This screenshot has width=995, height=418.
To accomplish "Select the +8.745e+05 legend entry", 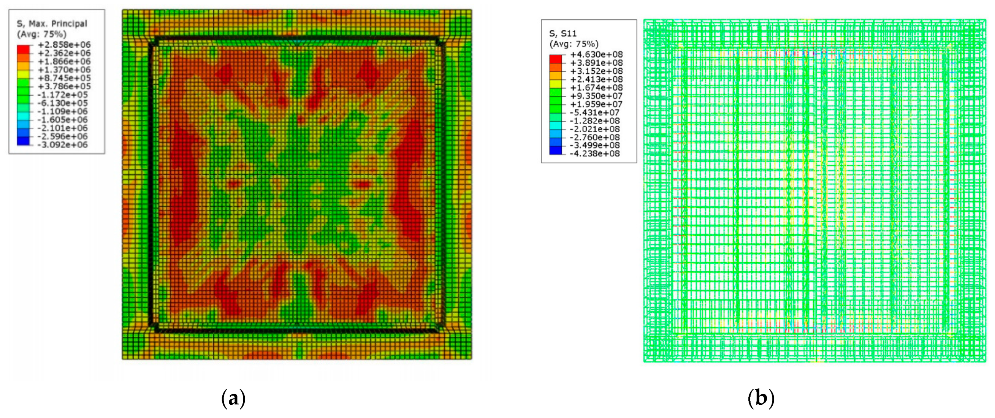I will pos(64,78).
